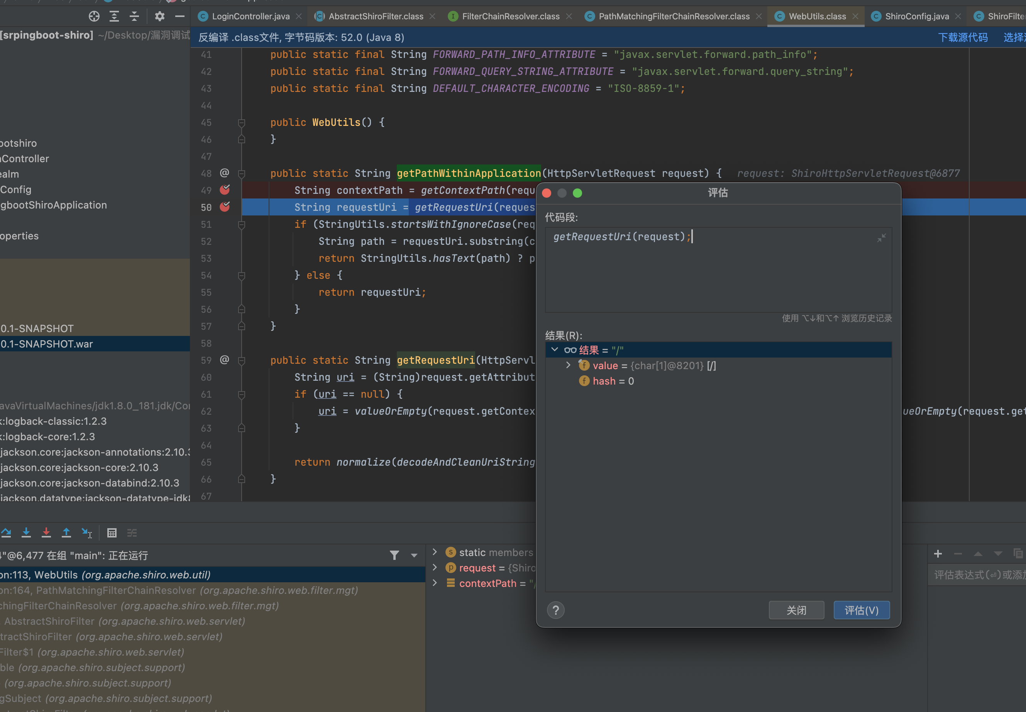Click Run to Cursor debugger icon
Screen dimensions: 1026x712
coord(86,533)
